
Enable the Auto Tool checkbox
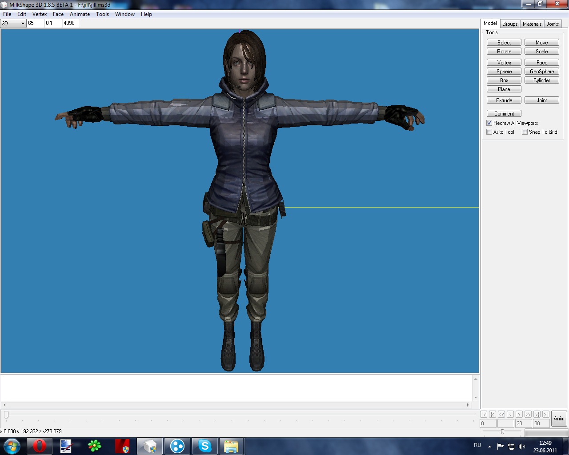[x=489, y=132]
